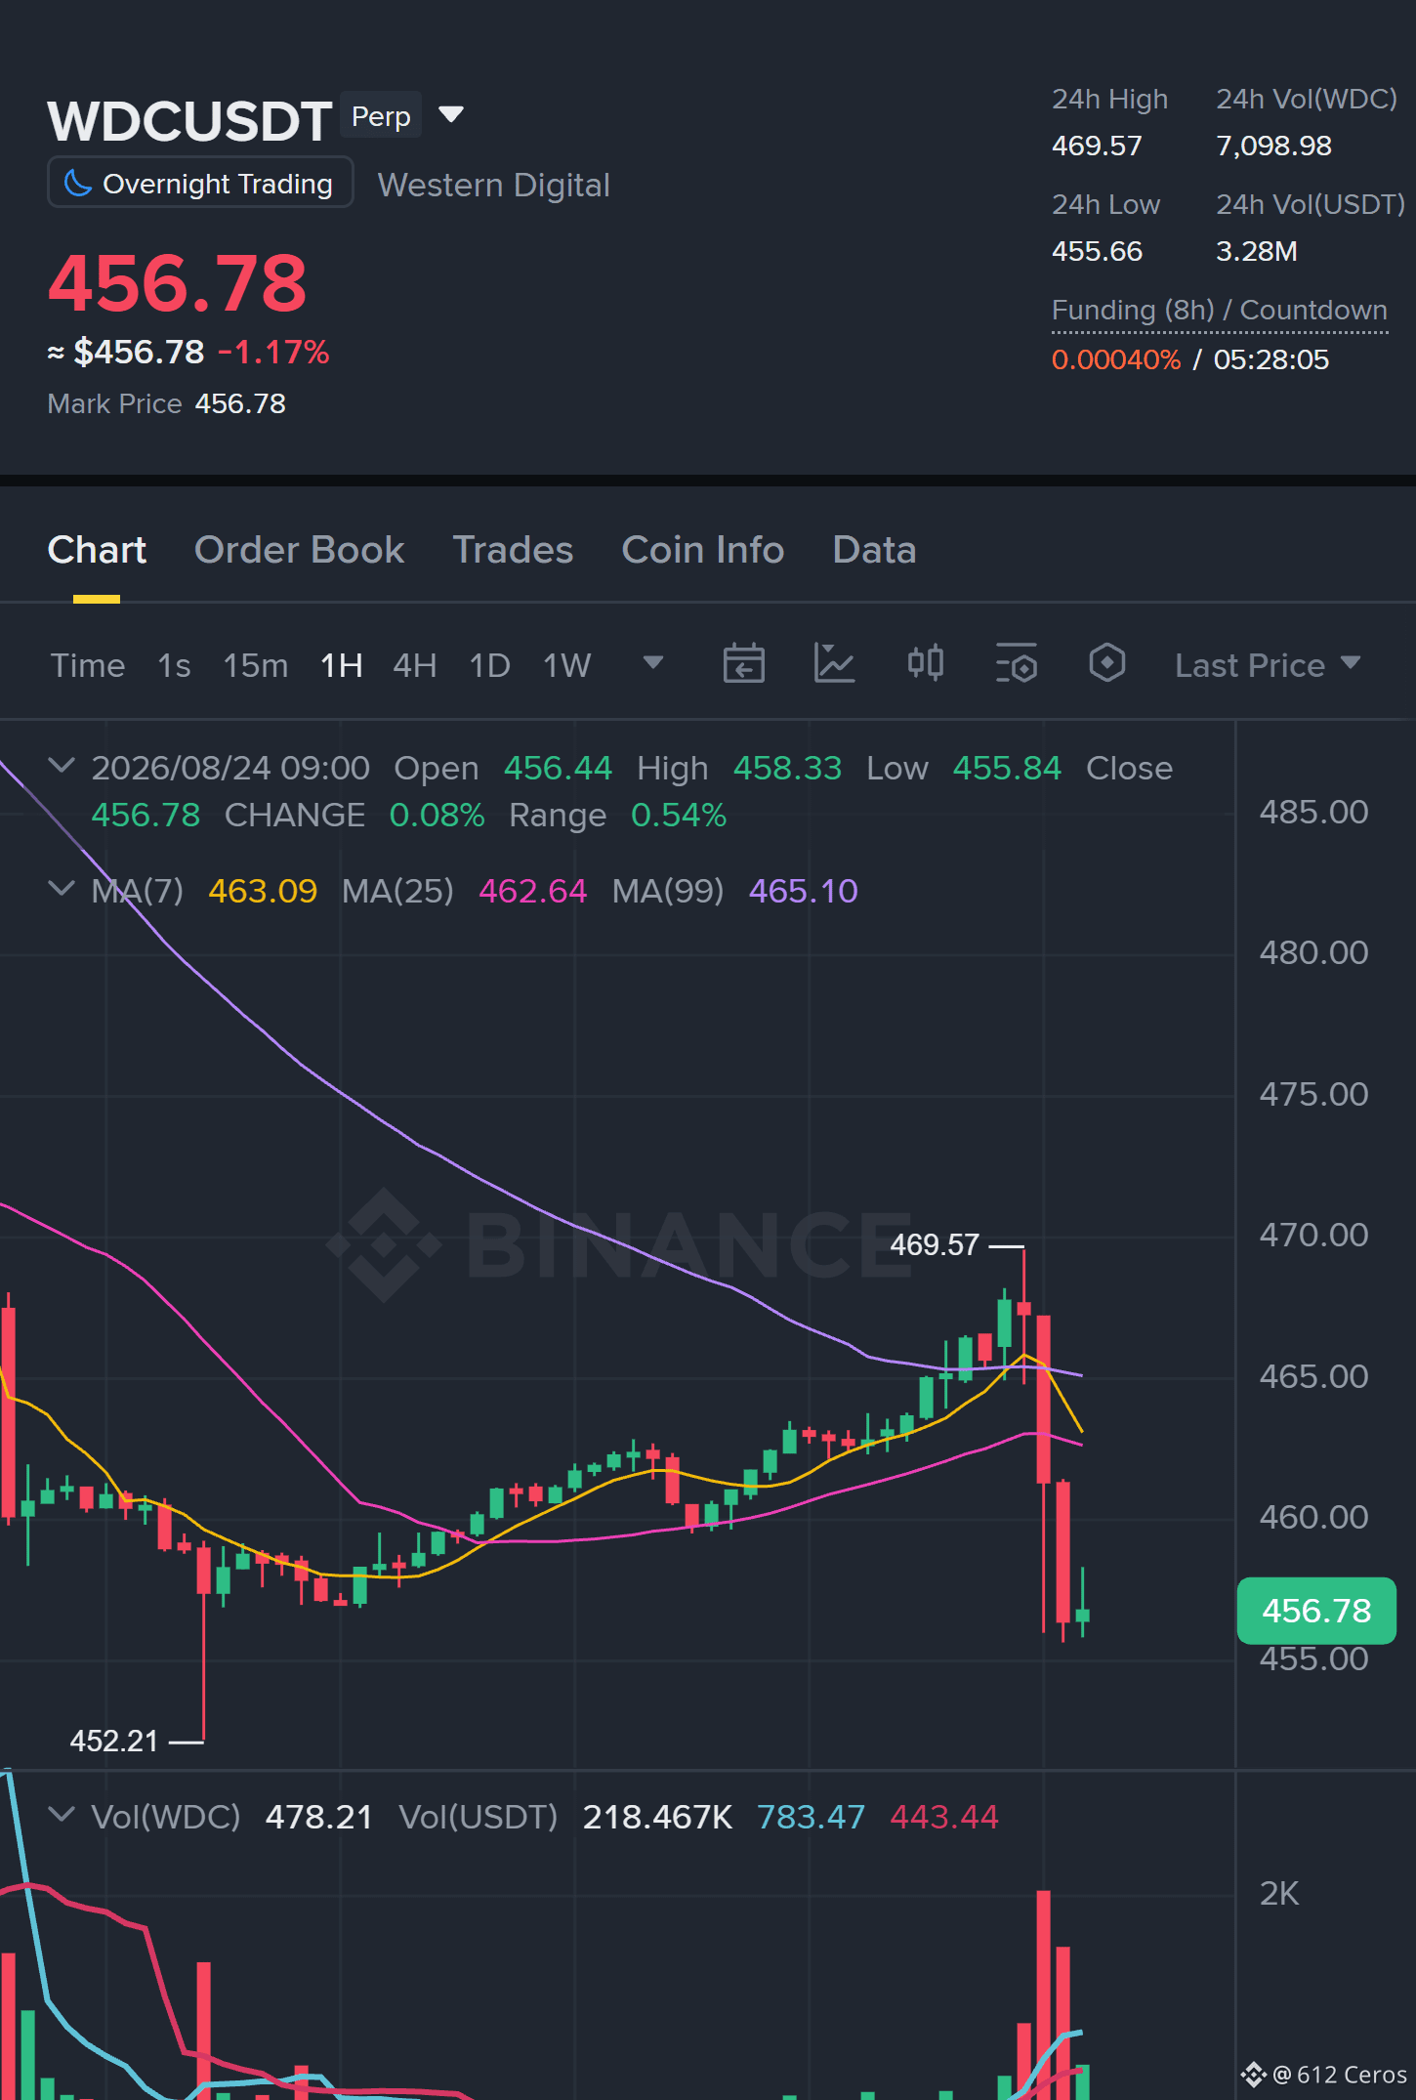Viewport: 1416px width, 2100px height.
Task: Click the -1.17% price change
Action: [x=273, y=352]
